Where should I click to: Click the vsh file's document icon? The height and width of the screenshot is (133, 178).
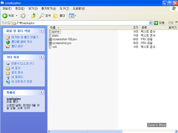click(50, 47)
